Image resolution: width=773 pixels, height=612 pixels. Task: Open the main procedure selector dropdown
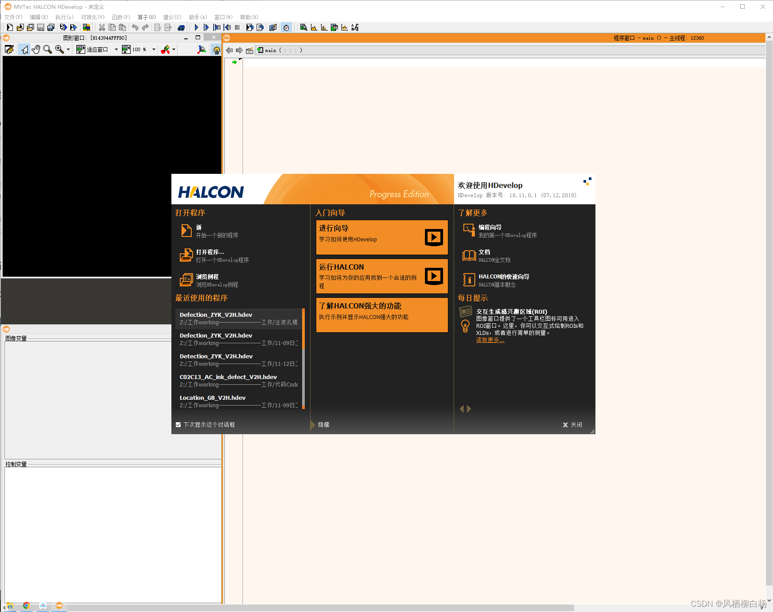pyautogui.click(x=510, y=50)
